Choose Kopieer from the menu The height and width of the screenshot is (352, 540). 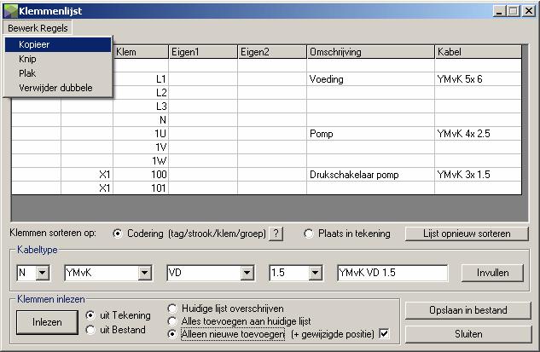[58, 44]
